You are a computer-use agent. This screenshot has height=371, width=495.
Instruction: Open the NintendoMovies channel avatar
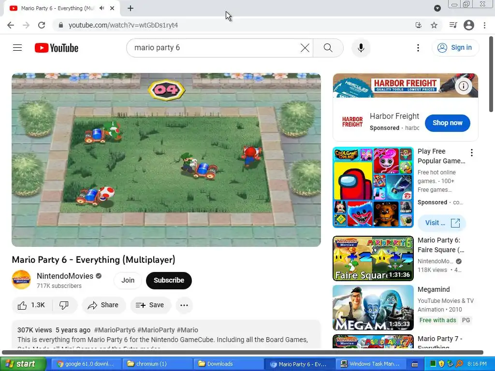pos(21,280)
